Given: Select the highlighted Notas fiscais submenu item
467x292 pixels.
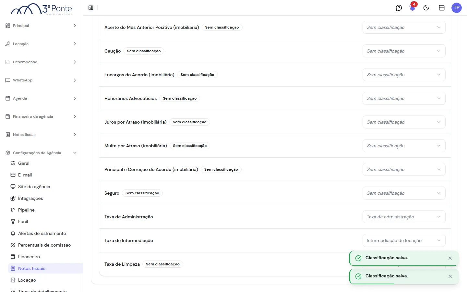Looking at the screenshot, I should pos(45,268).
